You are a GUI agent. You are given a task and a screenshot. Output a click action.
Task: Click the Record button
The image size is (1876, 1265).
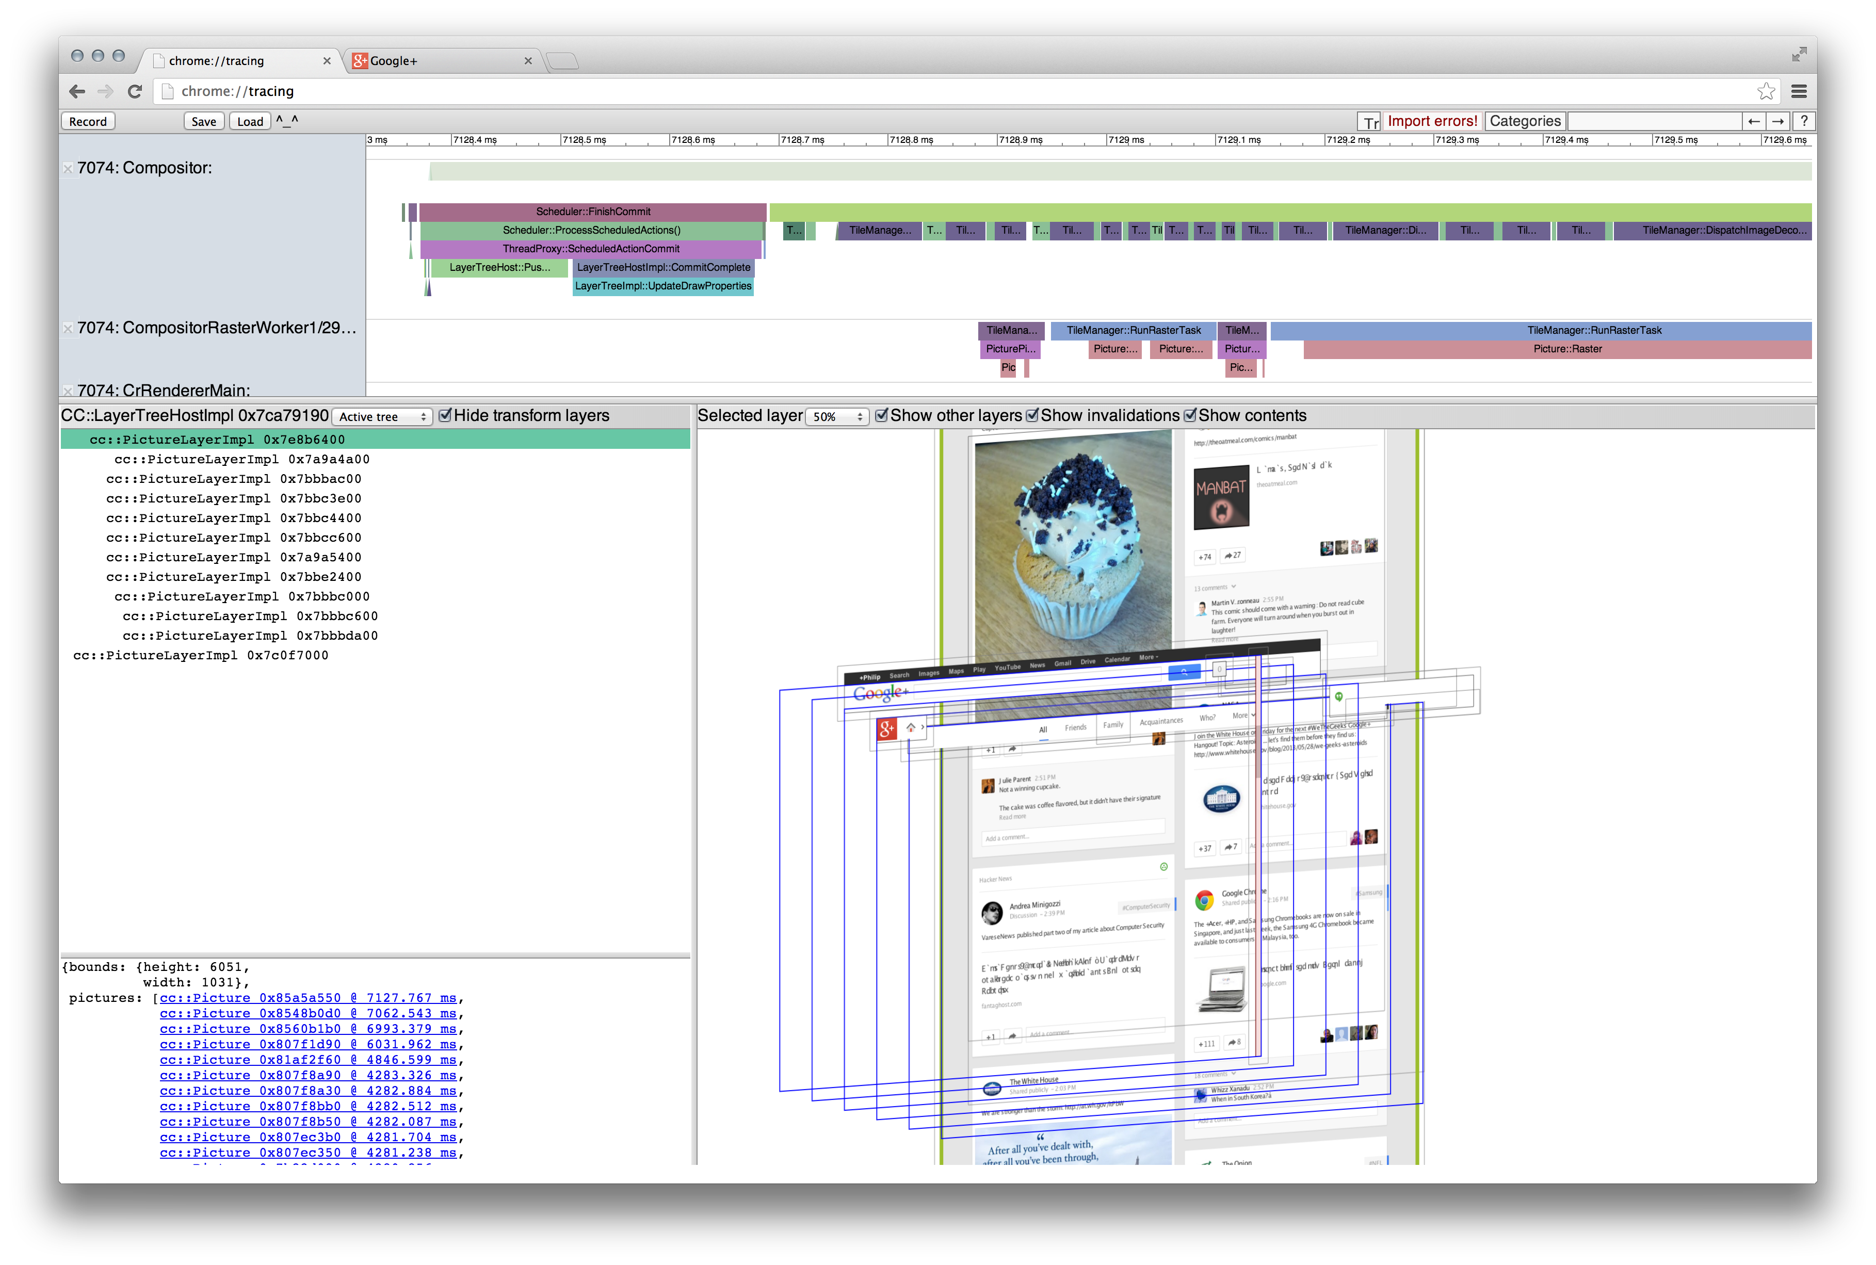pos(88,121)
